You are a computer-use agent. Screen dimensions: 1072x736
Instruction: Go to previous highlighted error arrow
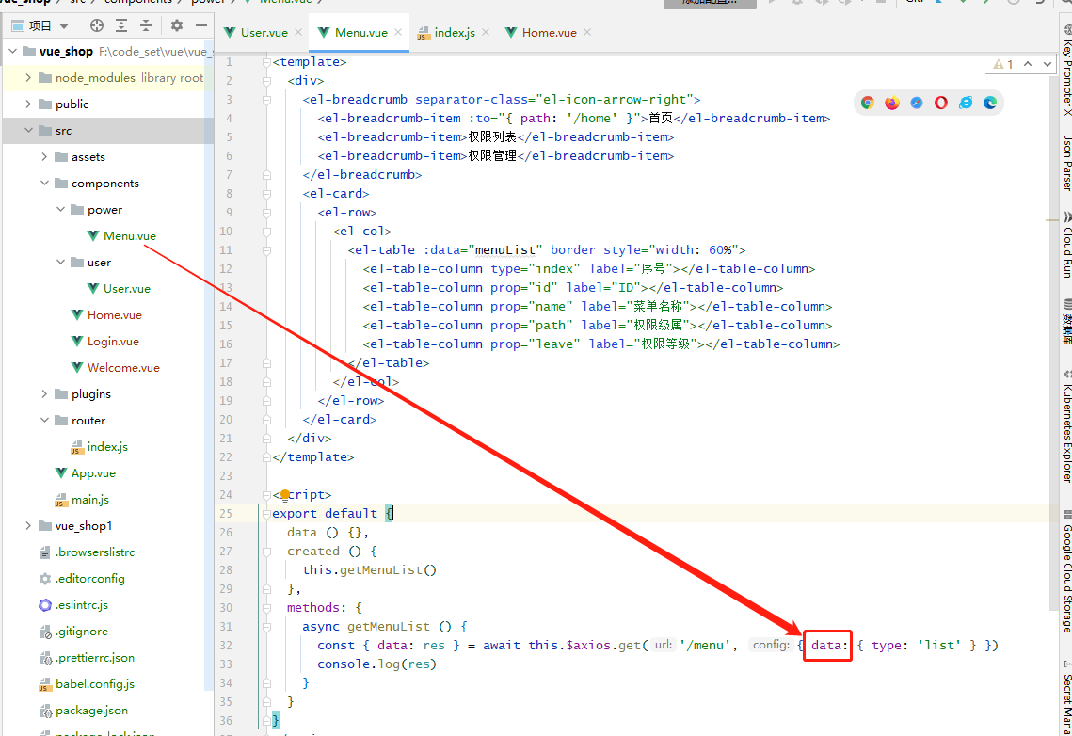coord(1028,64)
